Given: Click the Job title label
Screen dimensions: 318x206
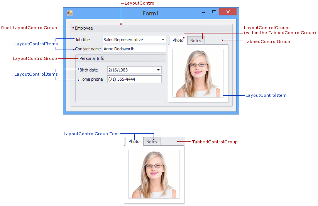Looking at the screenshot, I should [82, 40].
